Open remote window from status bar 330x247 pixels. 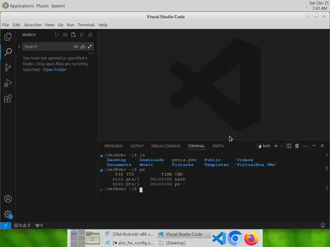coord(6,225)
